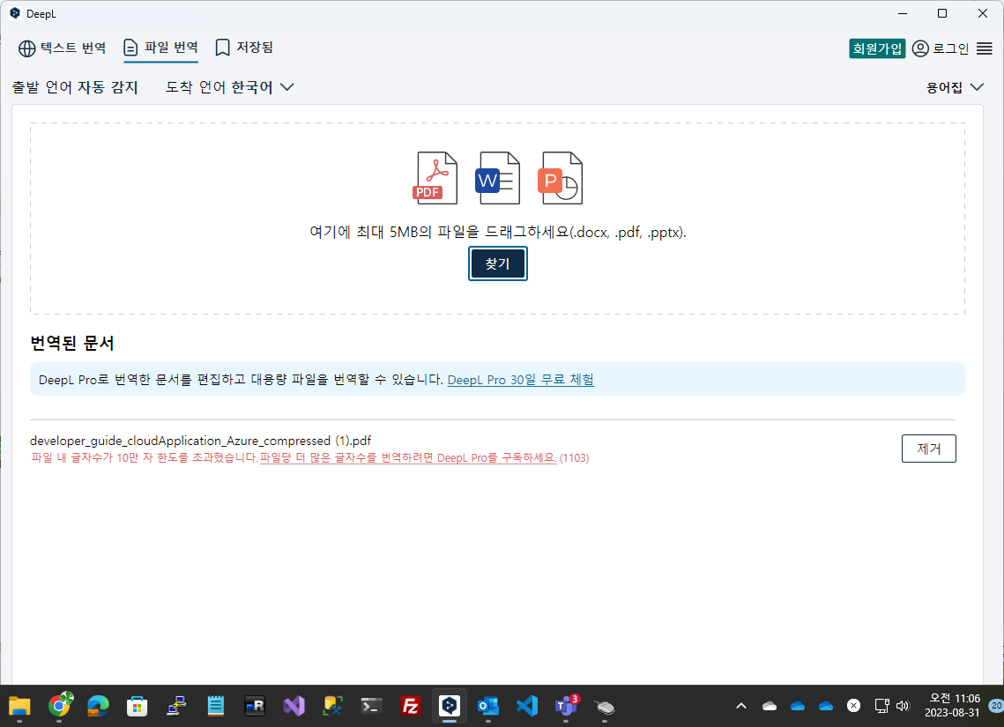The image size is (1004, 727).
Task: Click the grey OneDrive tray icon
Action: pyautogui.click(x=769, y=706)
